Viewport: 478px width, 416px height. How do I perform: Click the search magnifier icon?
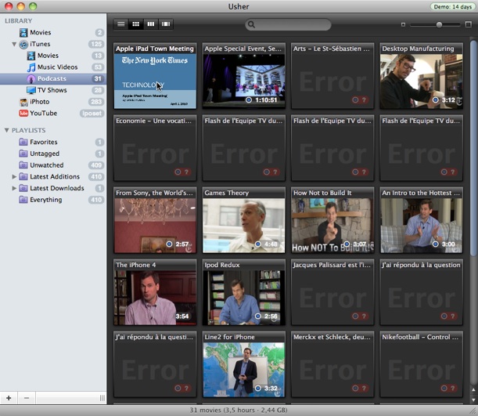pyautogui.click(x=251, y=24)
